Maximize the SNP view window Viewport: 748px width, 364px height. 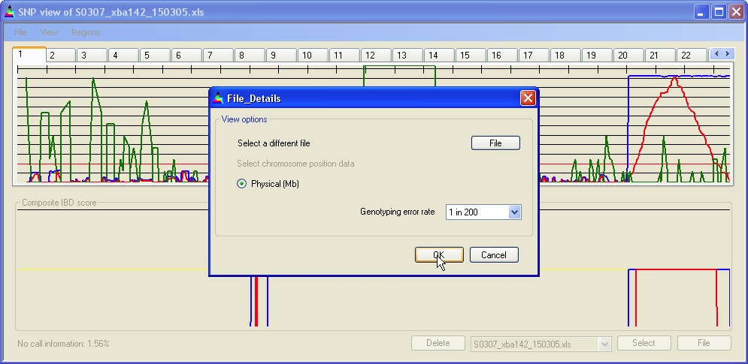[x=719, y=12]
